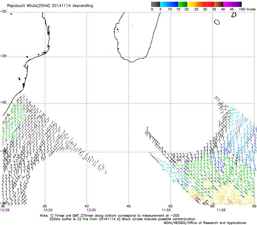The width and height of the screenshot is (257, 225).
Task: Click the '-25' latitude axis label
Action: (x=3, y=56)
